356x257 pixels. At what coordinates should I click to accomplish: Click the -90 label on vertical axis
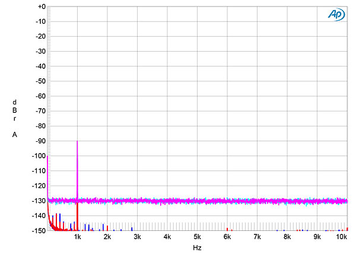point(40,141)
